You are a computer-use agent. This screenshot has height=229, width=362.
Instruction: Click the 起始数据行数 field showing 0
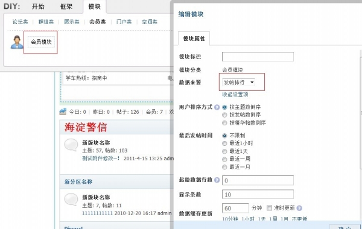click(258, 180)
